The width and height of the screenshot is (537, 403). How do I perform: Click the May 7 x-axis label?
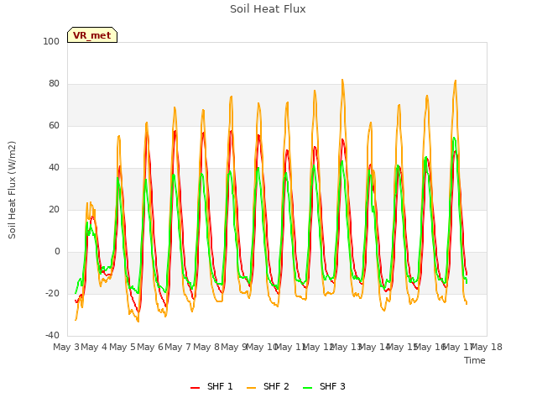(178, 347)
